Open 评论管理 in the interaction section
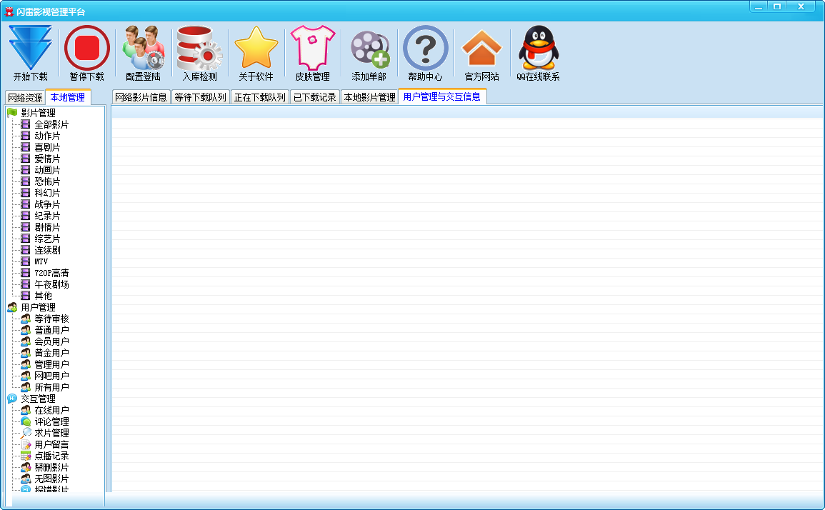The image size is (825, 510). [x=49, y=421]
